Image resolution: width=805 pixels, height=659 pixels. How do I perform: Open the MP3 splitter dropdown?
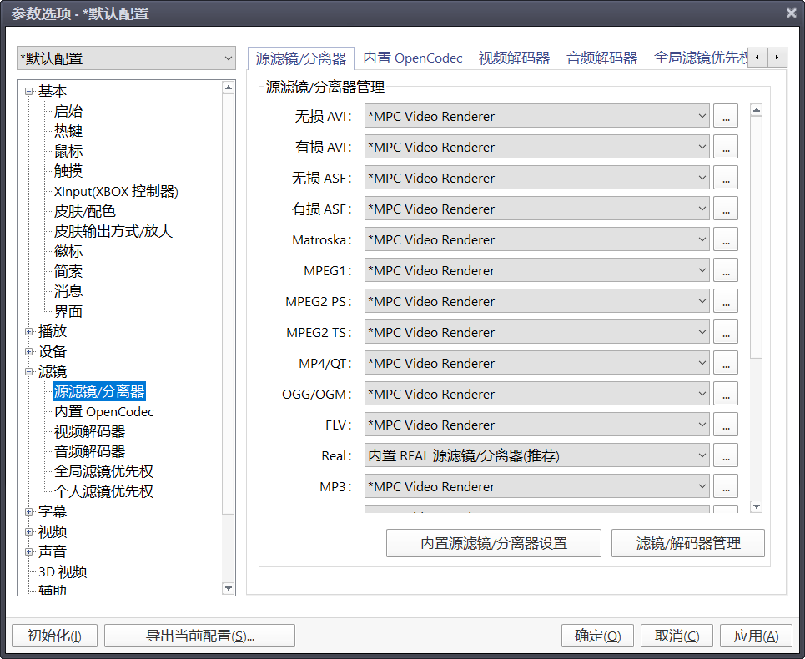click(x=537, y=486)
